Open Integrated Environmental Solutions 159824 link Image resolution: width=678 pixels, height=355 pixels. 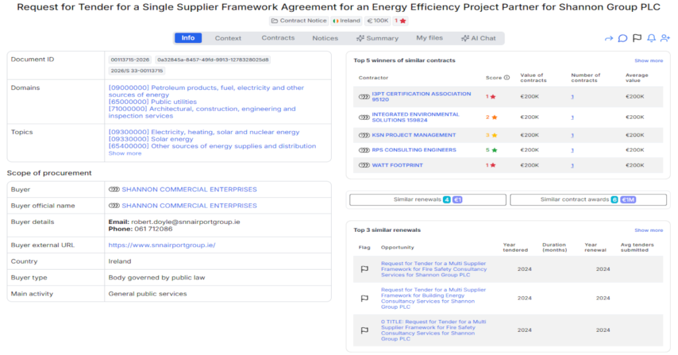[x=416, y=117]
